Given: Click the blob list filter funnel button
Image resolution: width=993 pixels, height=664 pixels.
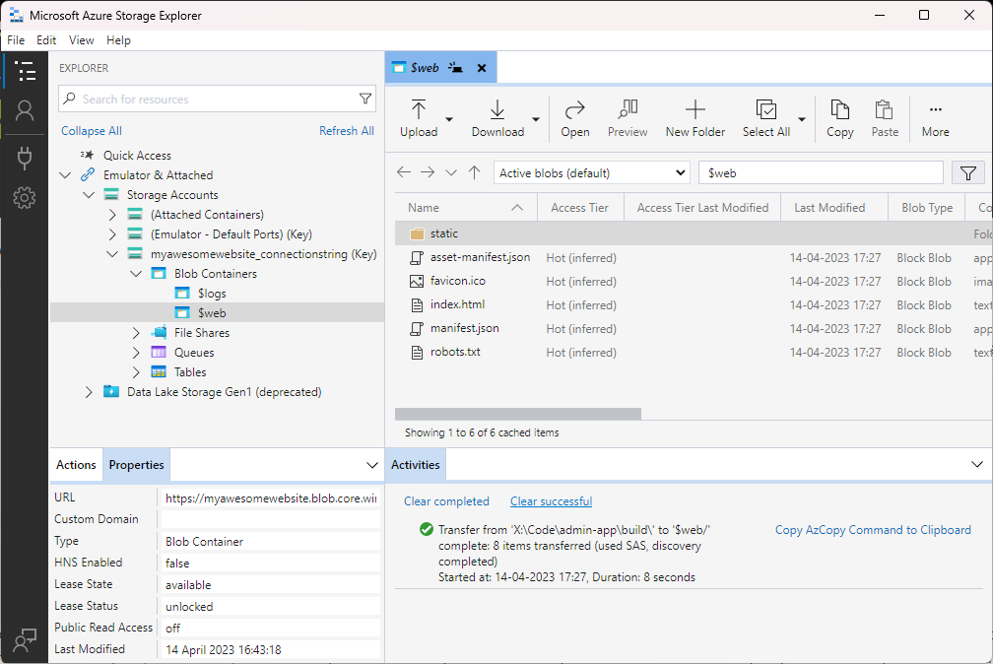Looking at the screenshot, I should (x=967, y=173).
